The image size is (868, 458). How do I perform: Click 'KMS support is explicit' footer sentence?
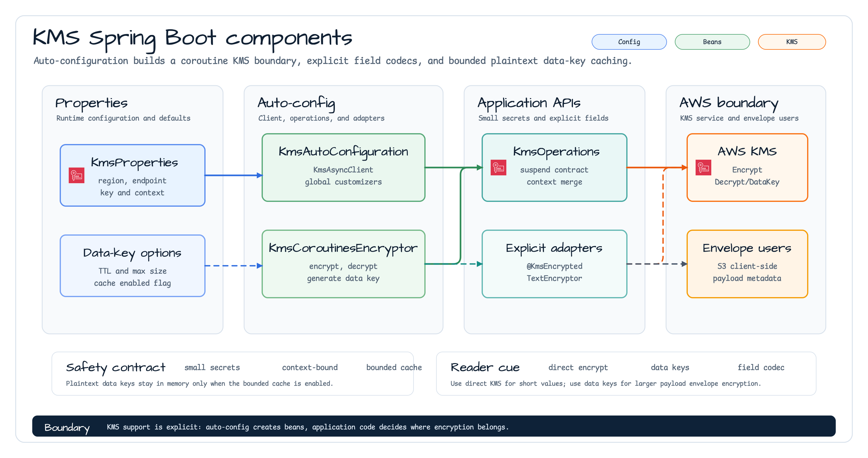[x=307, y=427]
